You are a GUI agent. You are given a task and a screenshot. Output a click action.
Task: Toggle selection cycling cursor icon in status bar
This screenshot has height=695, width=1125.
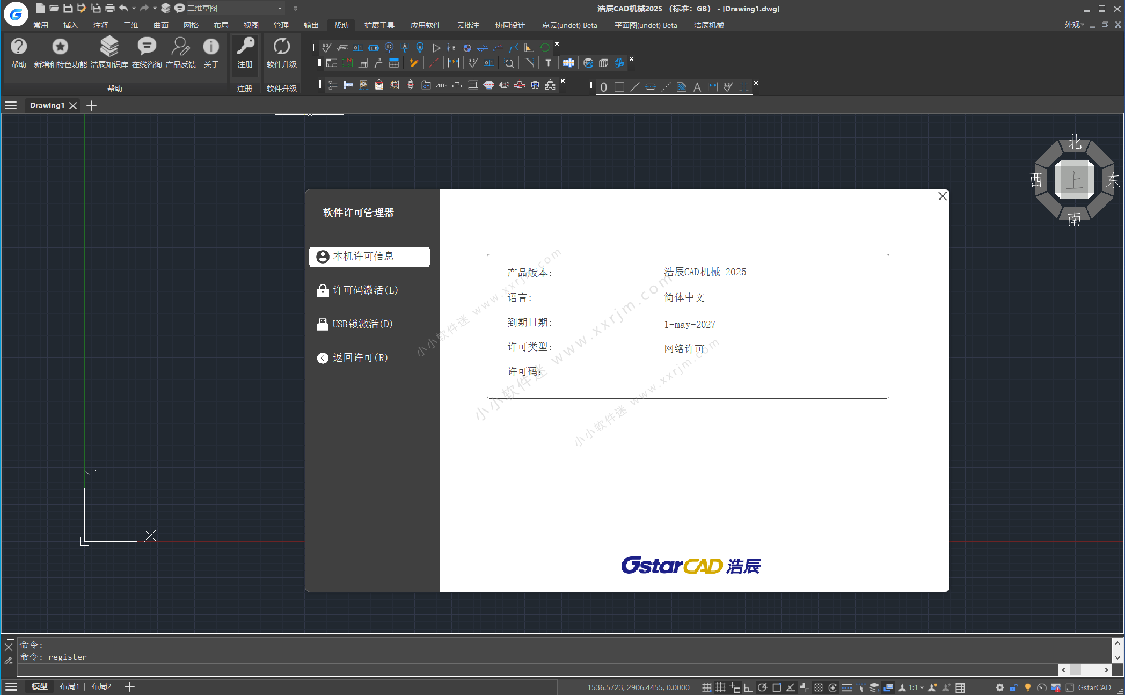[x=860, y=687]
